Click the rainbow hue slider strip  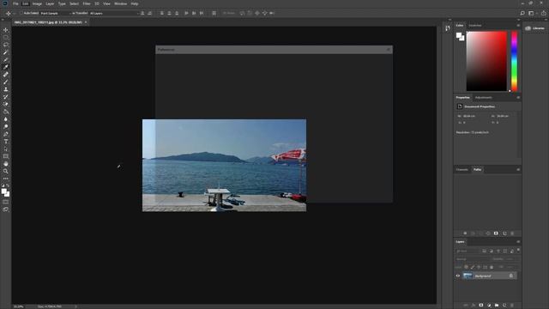514,61
